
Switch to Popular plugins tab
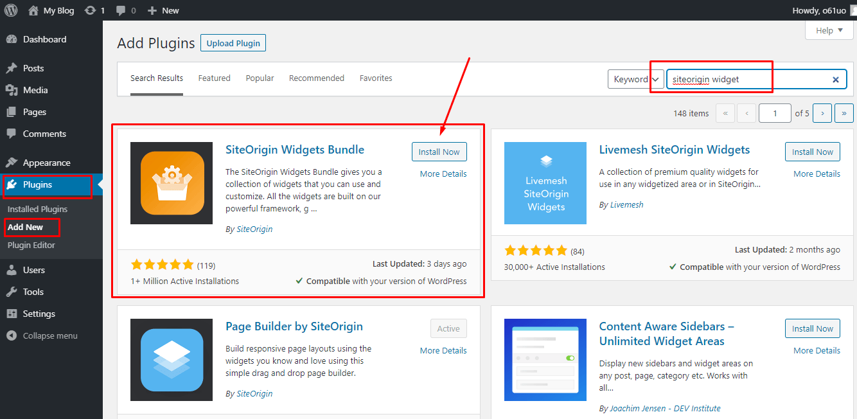coord(260,78)
